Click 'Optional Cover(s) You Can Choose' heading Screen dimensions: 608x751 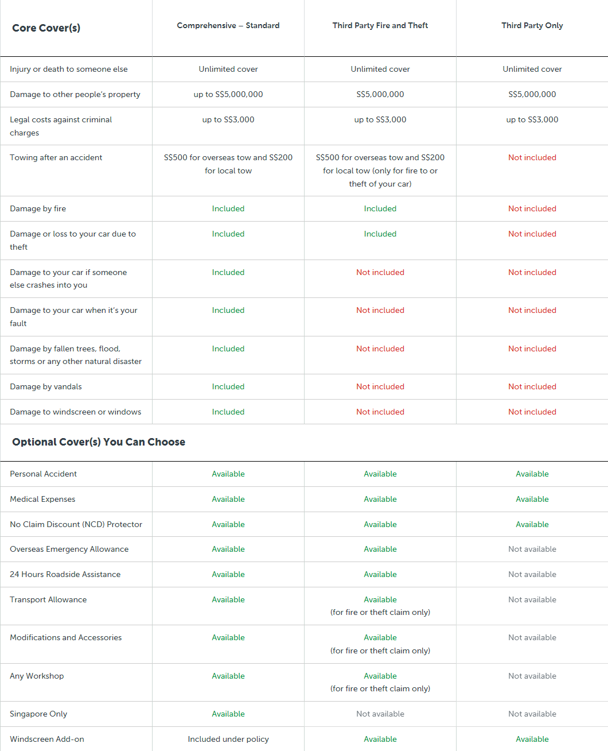tap(99, 442)
